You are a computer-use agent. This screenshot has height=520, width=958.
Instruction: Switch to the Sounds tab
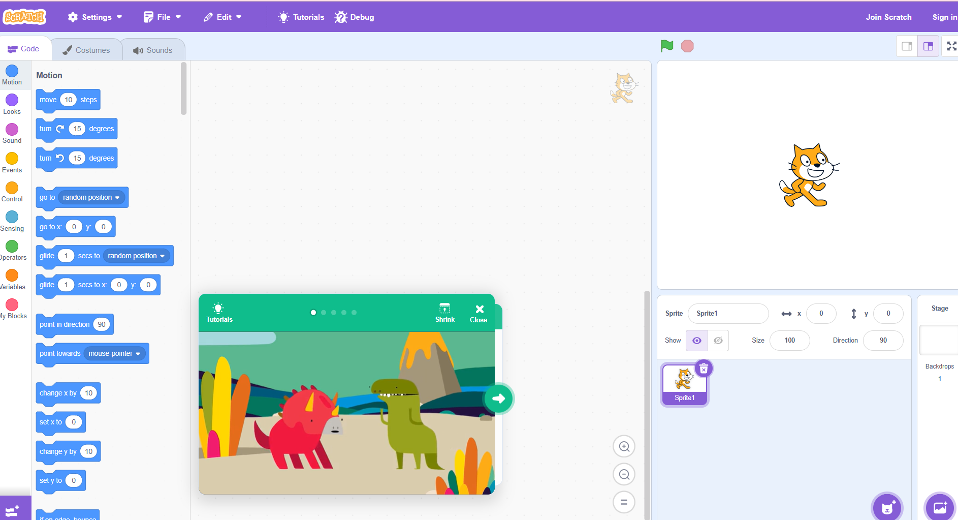tap(153, 49)
